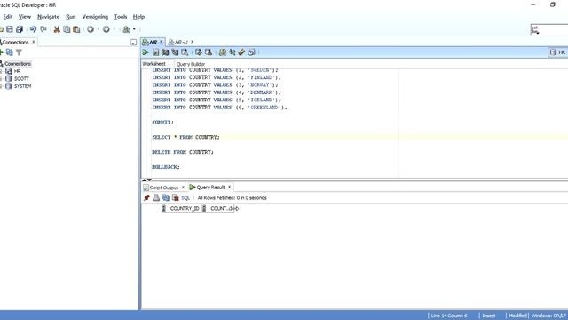568x320 pixels.
Task: Click the SELECT * FROM COUNTRY line
Action: [185, 137]
